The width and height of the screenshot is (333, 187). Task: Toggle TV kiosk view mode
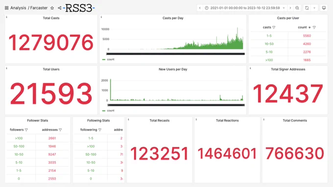coord(324,8)
